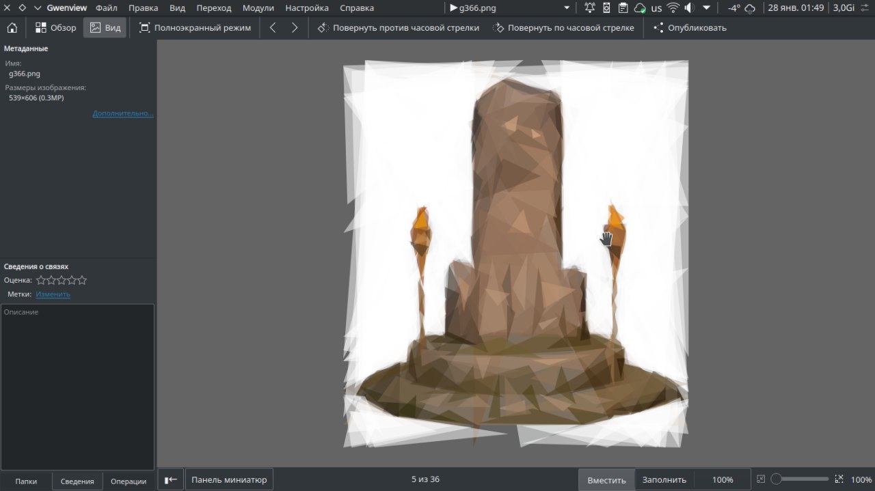Go to next image arrow
This screenshot has width=875, height=491.
tap(295, 28)
